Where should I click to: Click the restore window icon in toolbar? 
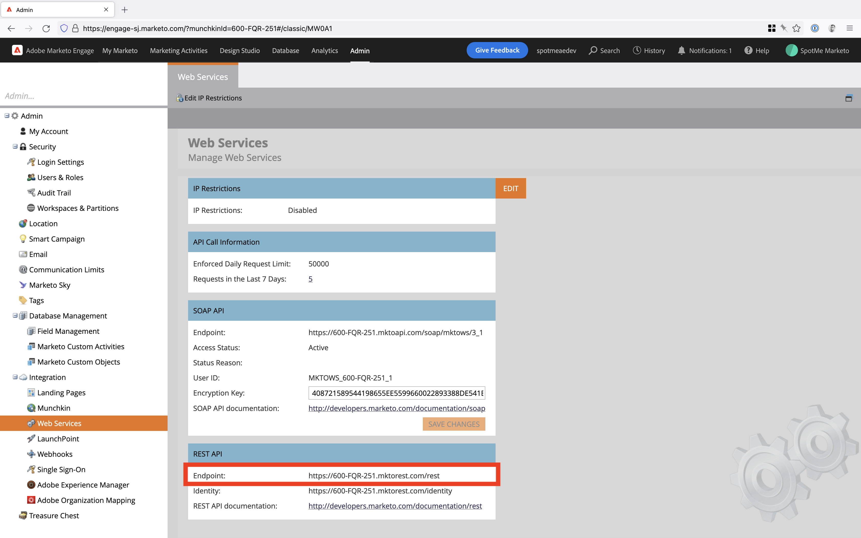[848, 98]
